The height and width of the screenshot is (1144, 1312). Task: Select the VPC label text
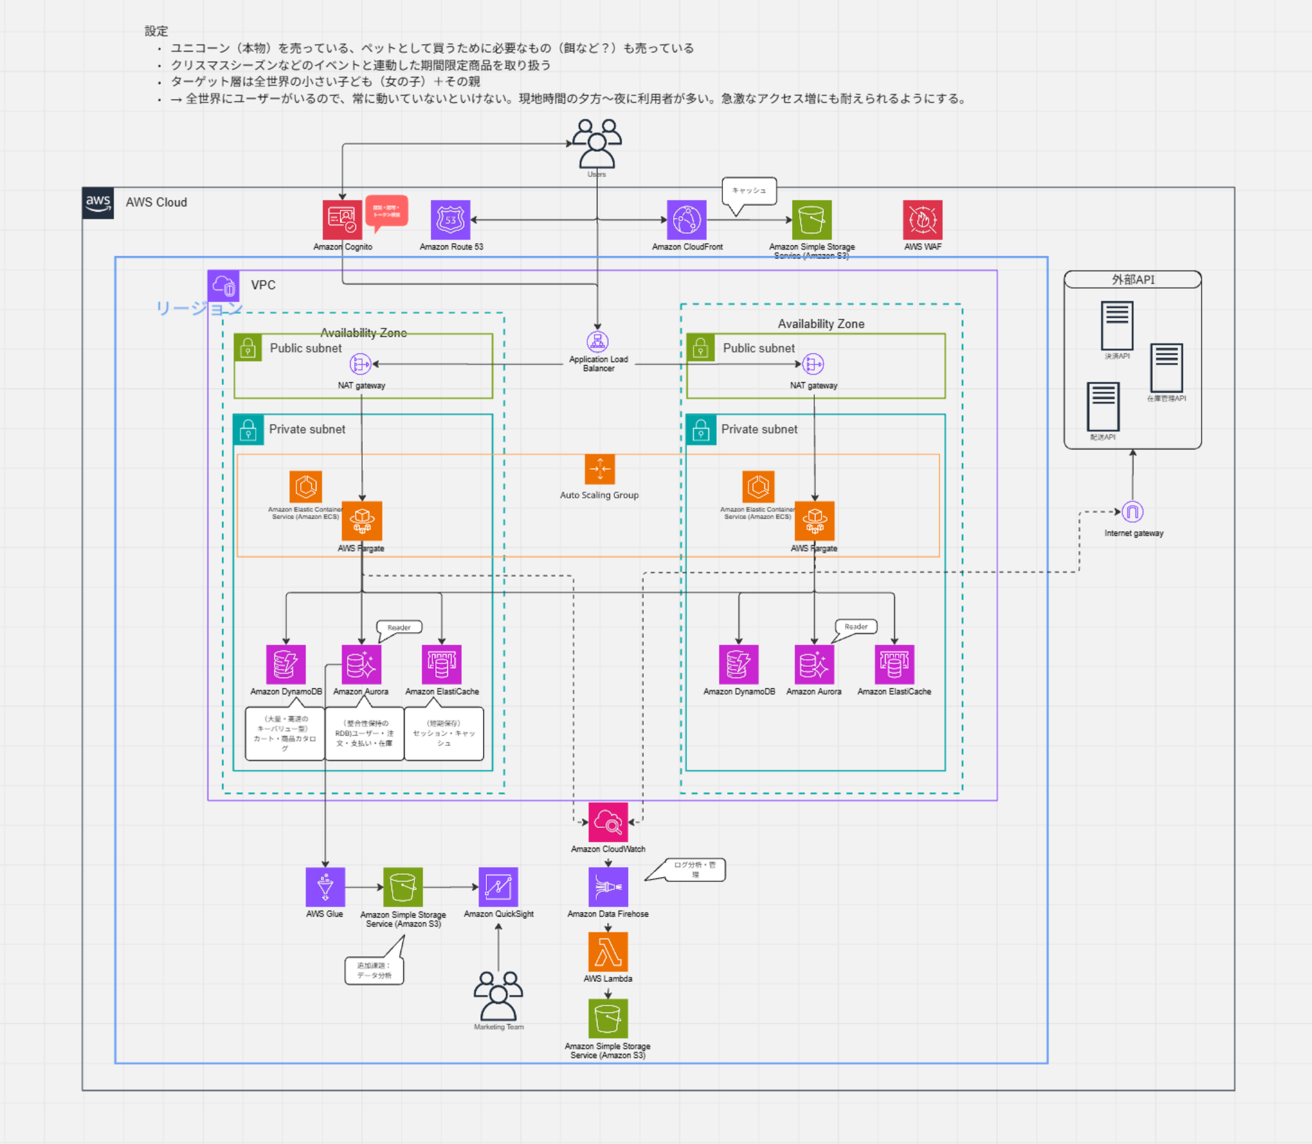coord(263,285)
